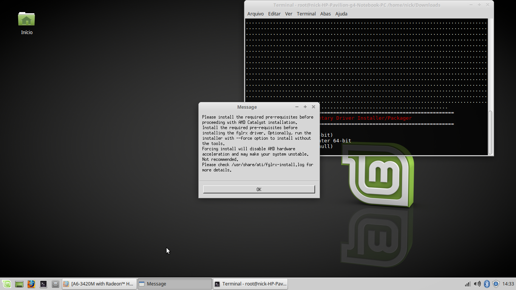Switch to the A6-3420M with Radeon browser window
The width and height of the screenshot is (516, 290).
click(99, 284)
